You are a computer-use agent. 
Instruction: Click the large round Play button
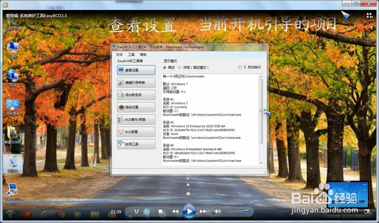[189, 211]
